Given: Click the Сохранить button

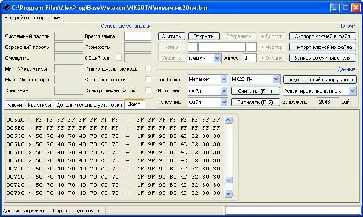Looking at the screenshot, I should tap(239, 36).
